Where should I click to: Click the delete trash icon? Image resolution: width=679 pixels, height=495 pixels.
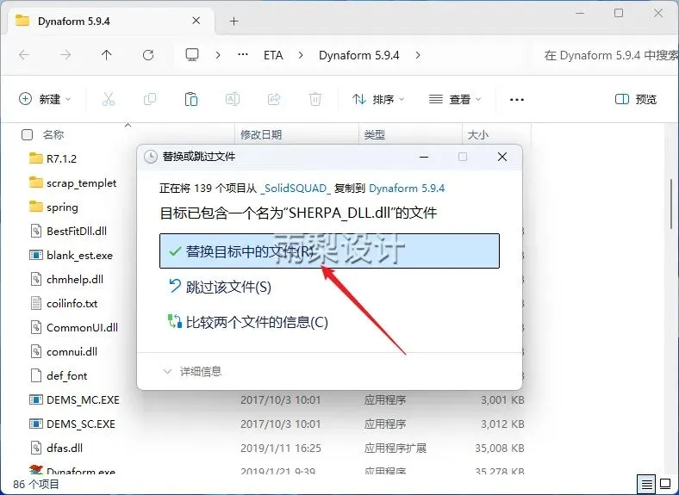[315, 99]
